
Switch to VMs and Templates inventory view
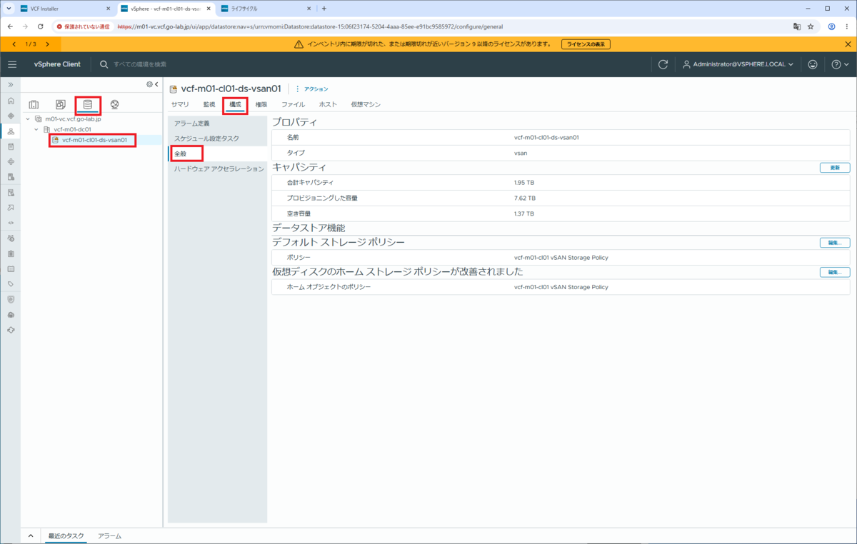[x=61, y=105]
